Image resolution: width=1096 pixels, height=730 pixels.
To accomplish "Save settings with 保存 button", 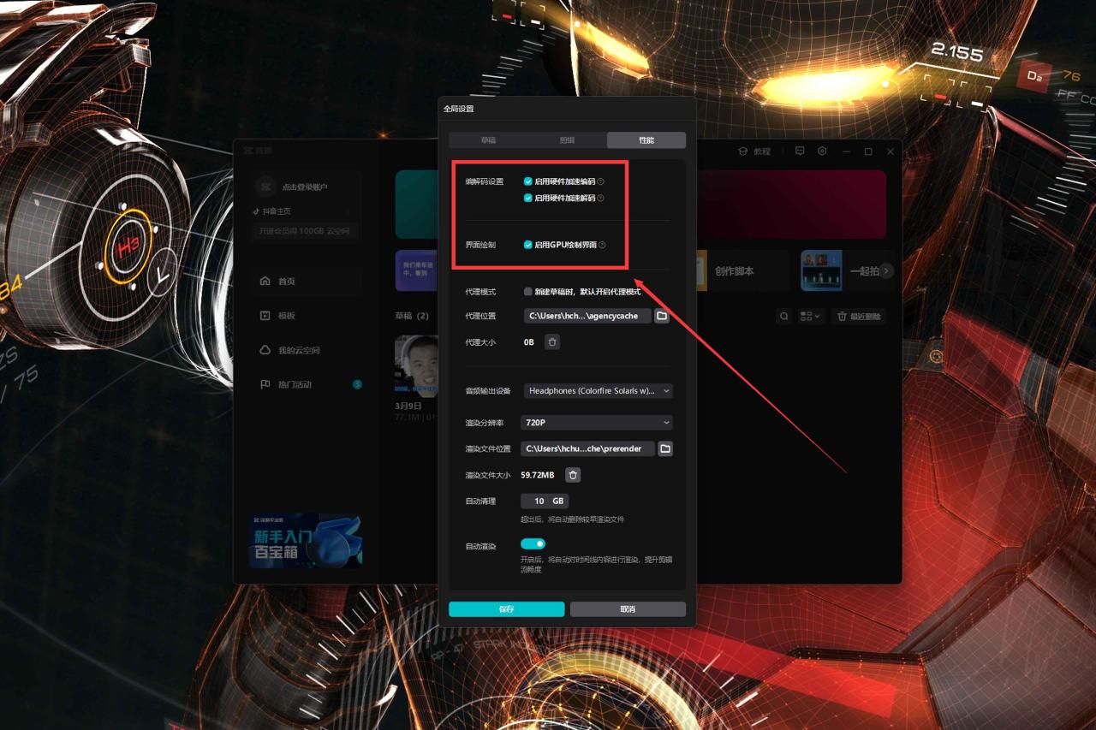I will 507,609.
